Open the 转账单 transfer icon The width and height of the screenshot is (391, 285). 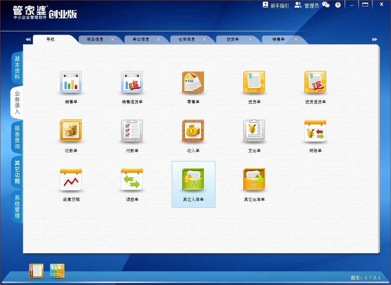click(x=315, y=131)
